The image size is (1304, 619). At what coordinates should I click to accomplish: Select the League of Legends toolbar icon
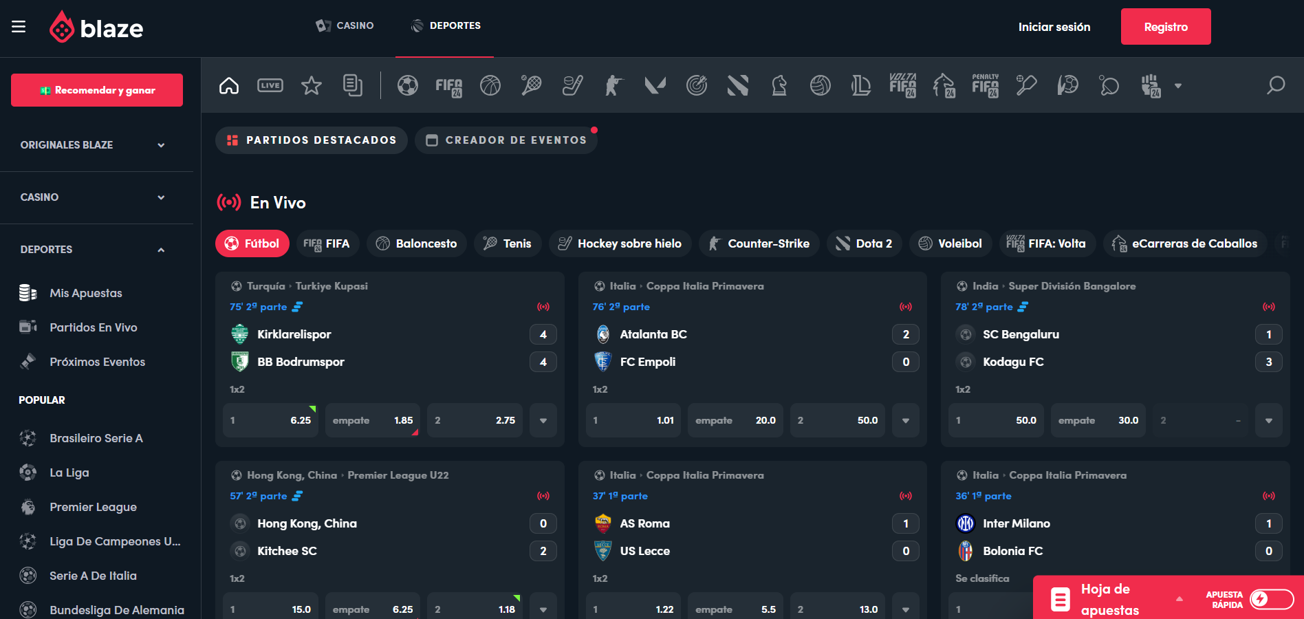point(861,85)
